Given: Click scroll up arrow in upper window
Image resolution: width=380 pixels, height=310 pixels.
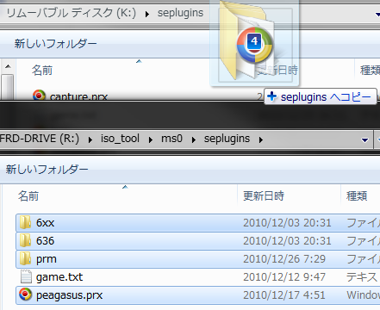Looking at the screenshot, I should coord(8,66).
